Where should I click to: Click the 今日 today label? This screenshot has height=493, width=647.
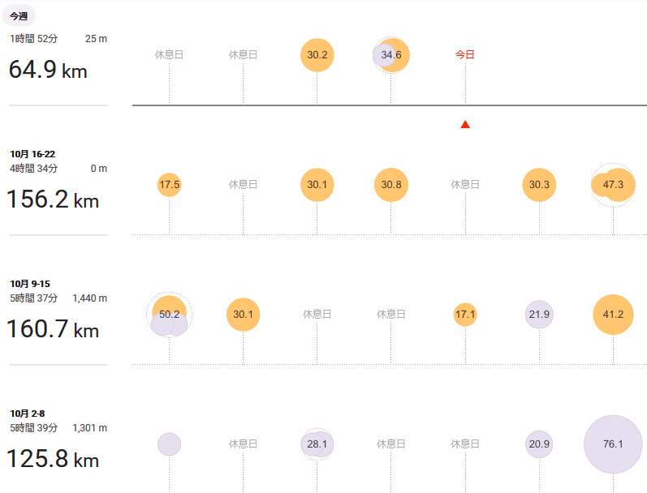pyautogui.click(x=465, y=54)
